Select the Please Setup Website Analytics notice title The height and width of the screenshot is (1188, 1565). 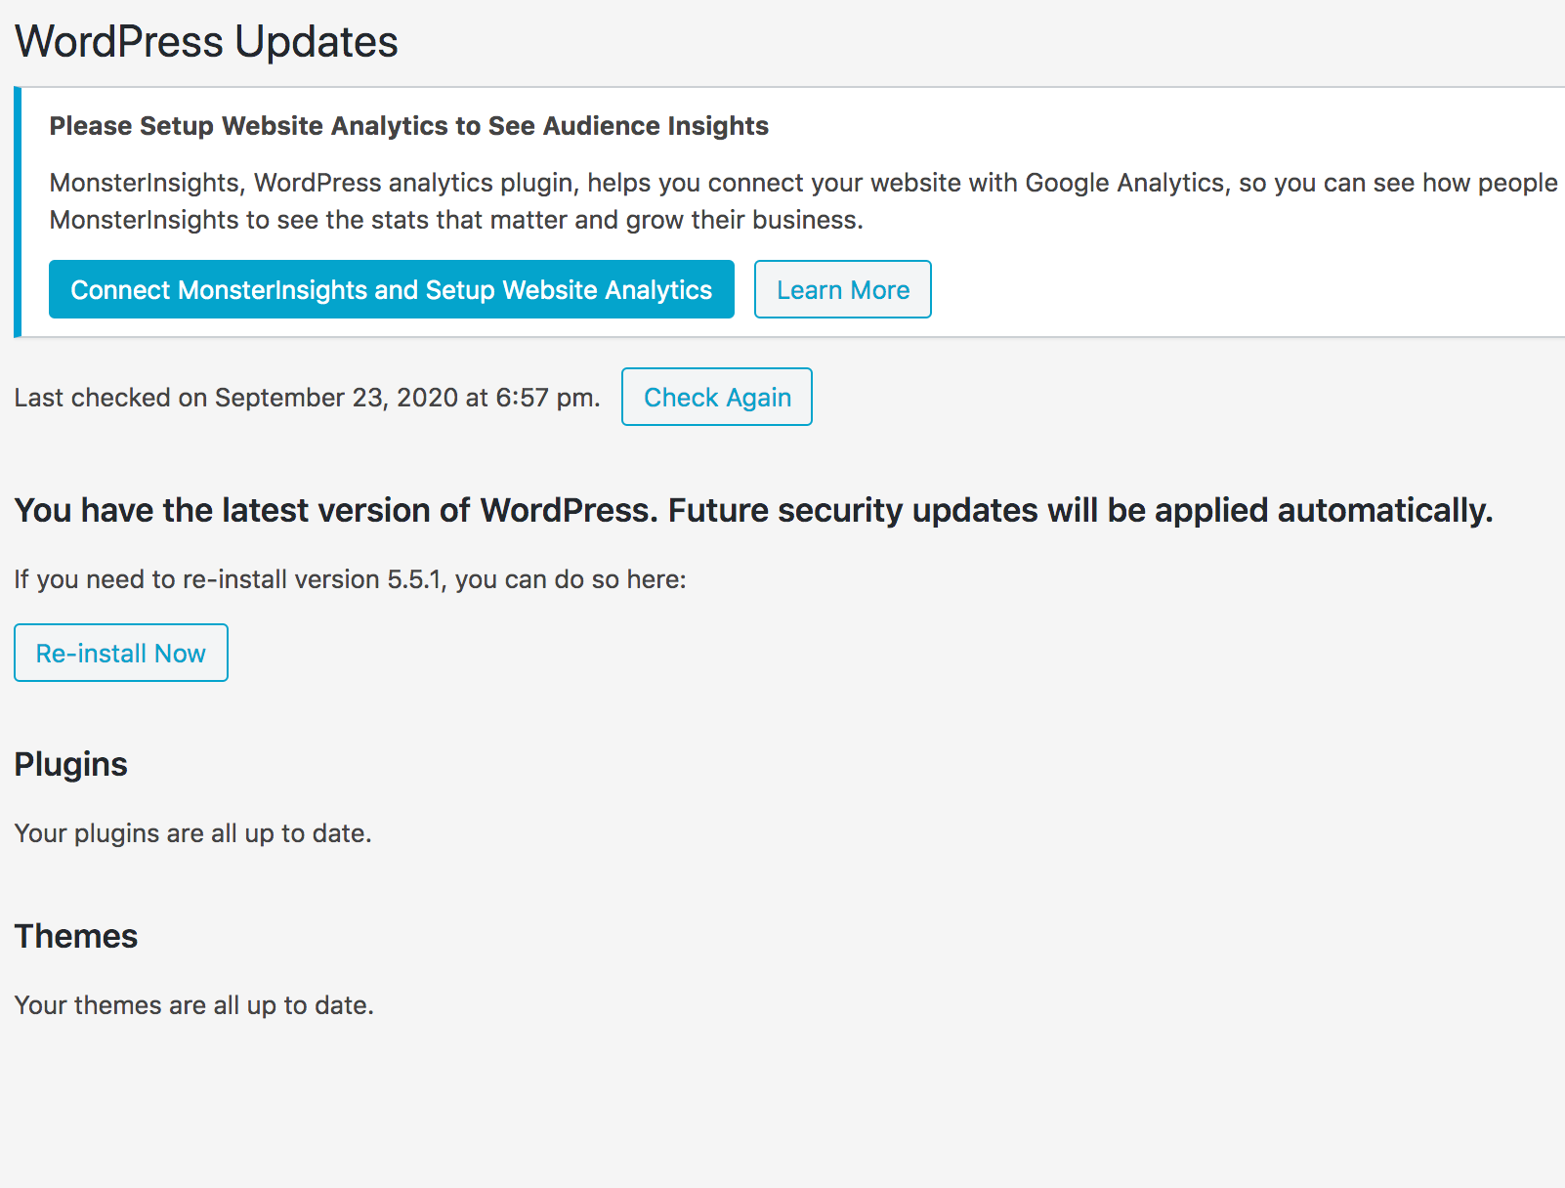408,126
